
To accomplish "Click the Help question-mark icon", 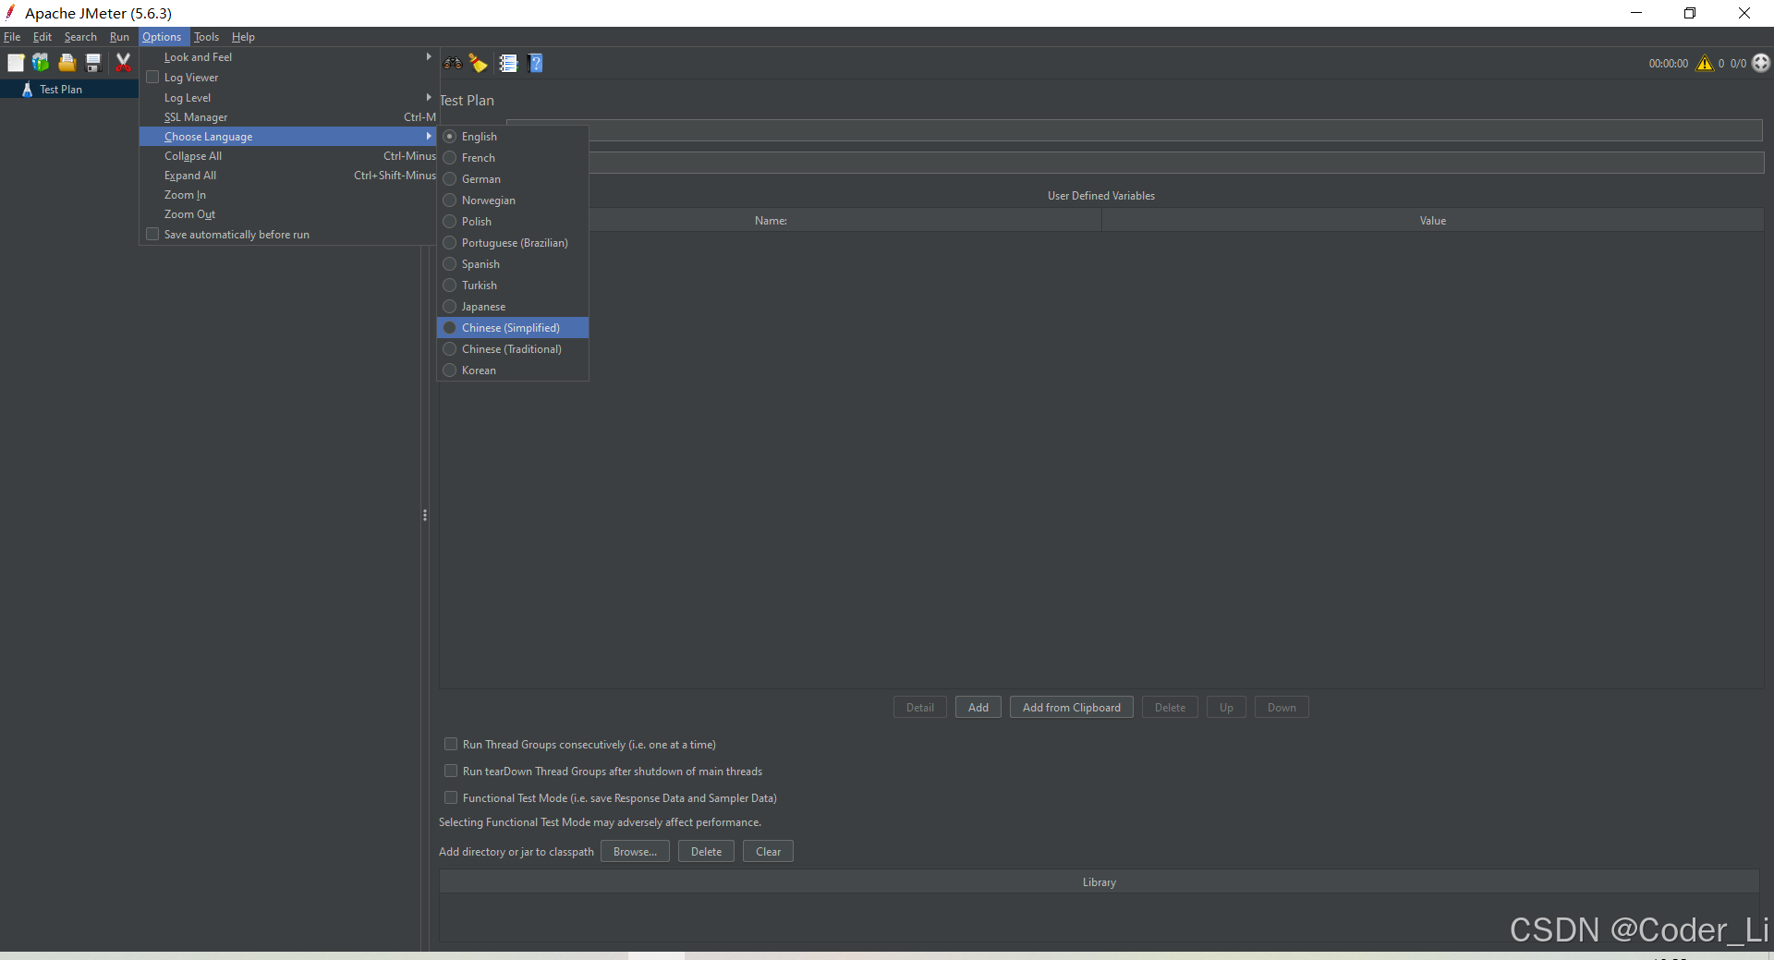I will click(535, 63).
